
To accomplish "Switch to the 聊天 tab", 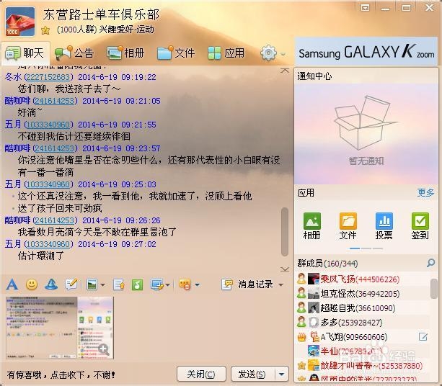I will coord(25,53).
